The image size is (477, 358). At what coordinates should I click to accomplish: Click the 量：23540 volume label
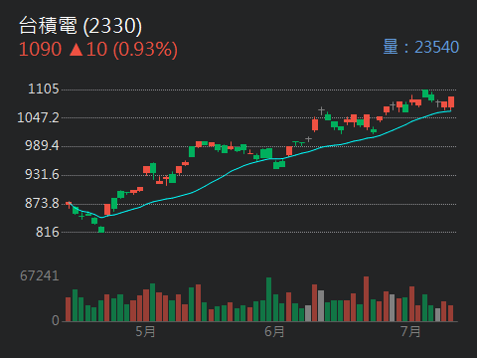click(421, 47)
